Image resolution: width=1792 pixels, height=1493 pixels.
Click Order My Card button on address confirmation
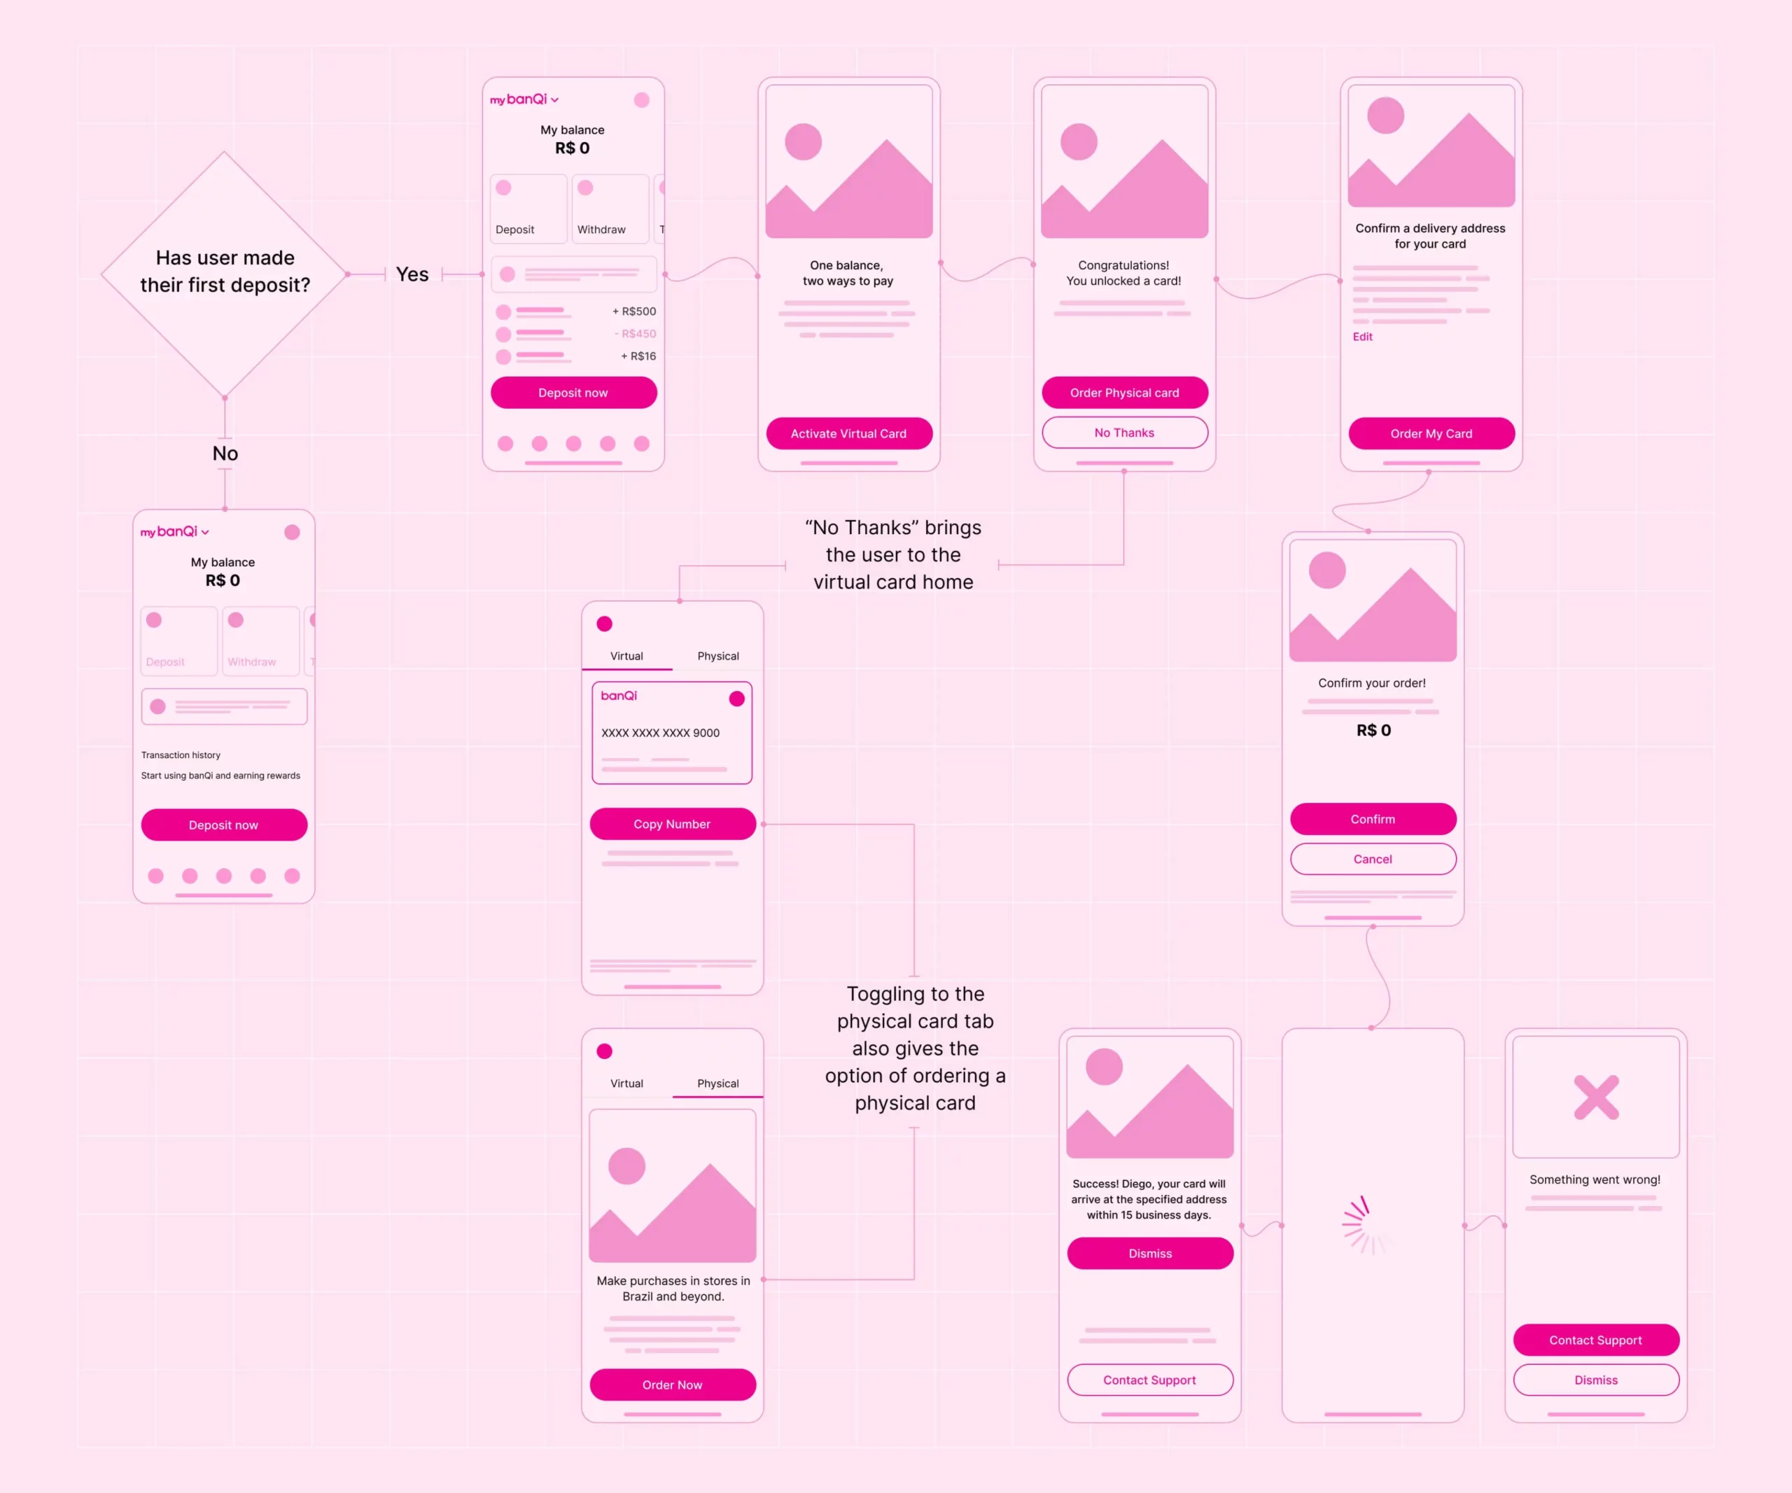[1429, 435]
